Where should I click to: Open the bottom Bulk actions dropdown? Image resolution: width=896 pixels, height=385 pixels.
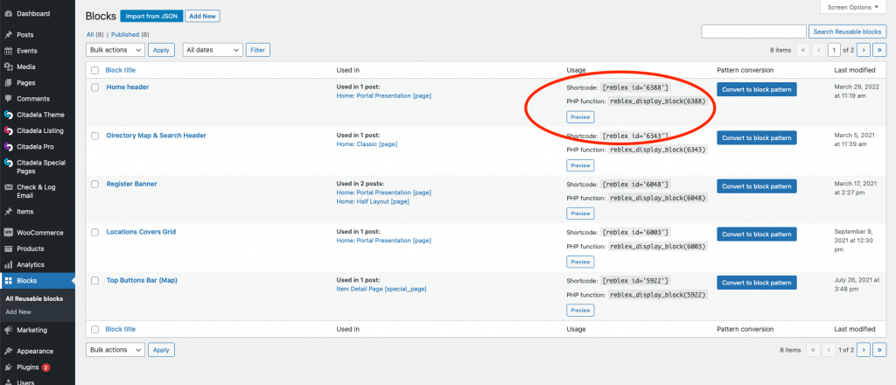[x=115, y=350]
